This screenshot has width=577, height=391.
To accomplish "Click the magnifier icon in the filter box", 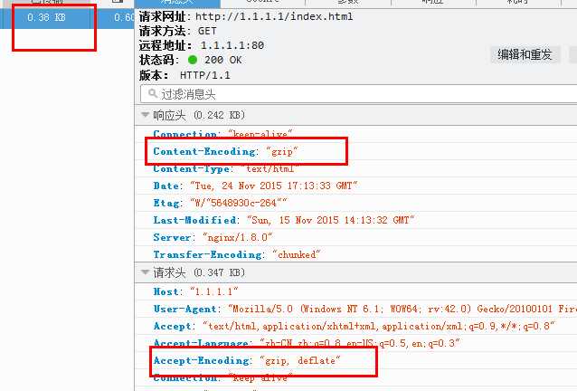I will tap(152, 93).
